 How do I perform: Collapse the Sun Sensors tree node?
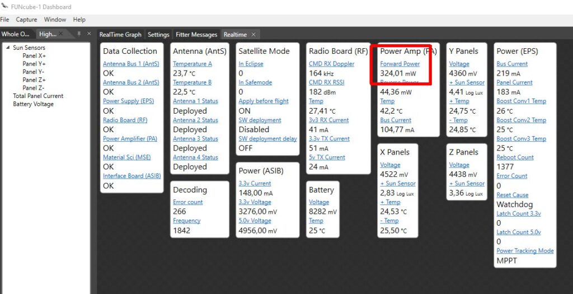[x=8, y=48]
